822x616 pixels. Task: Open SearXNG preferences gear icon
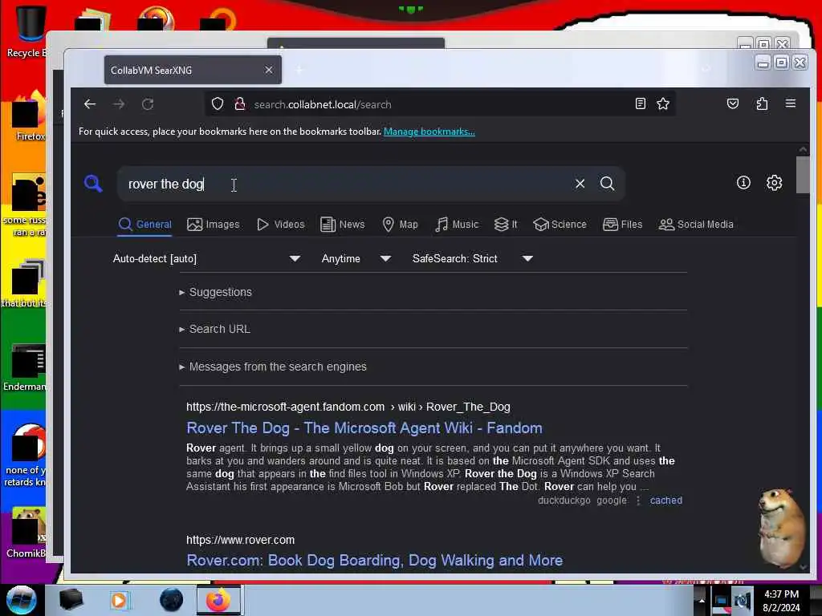(x=775, y=183)
